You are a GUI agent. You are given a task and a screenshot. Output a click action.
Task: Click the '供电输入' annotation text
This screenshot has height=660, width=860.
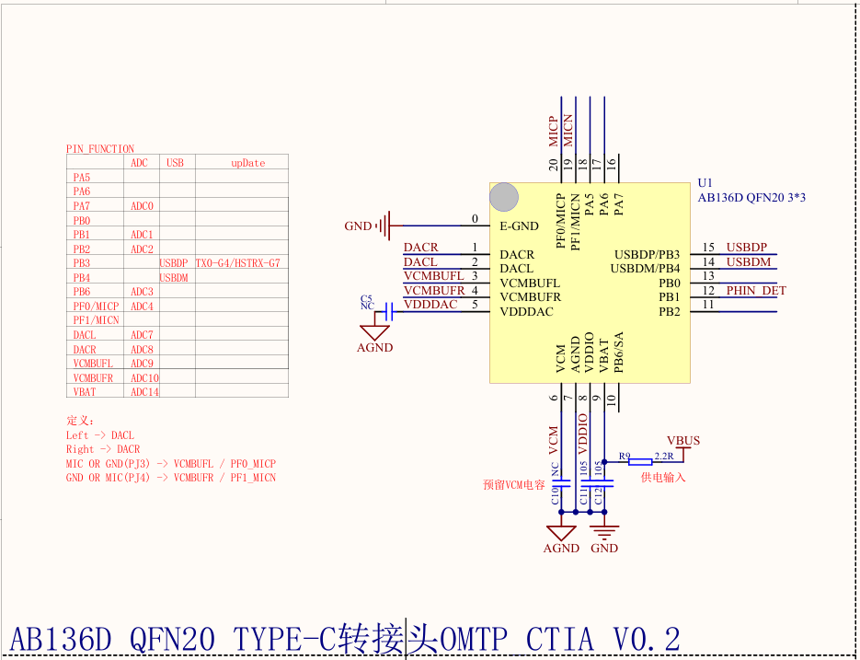(x=663, y=478)
